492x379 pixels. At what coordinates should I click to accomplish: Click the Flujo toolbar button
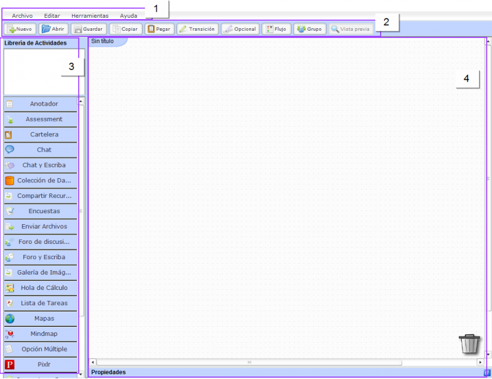(x=276, y=29)
